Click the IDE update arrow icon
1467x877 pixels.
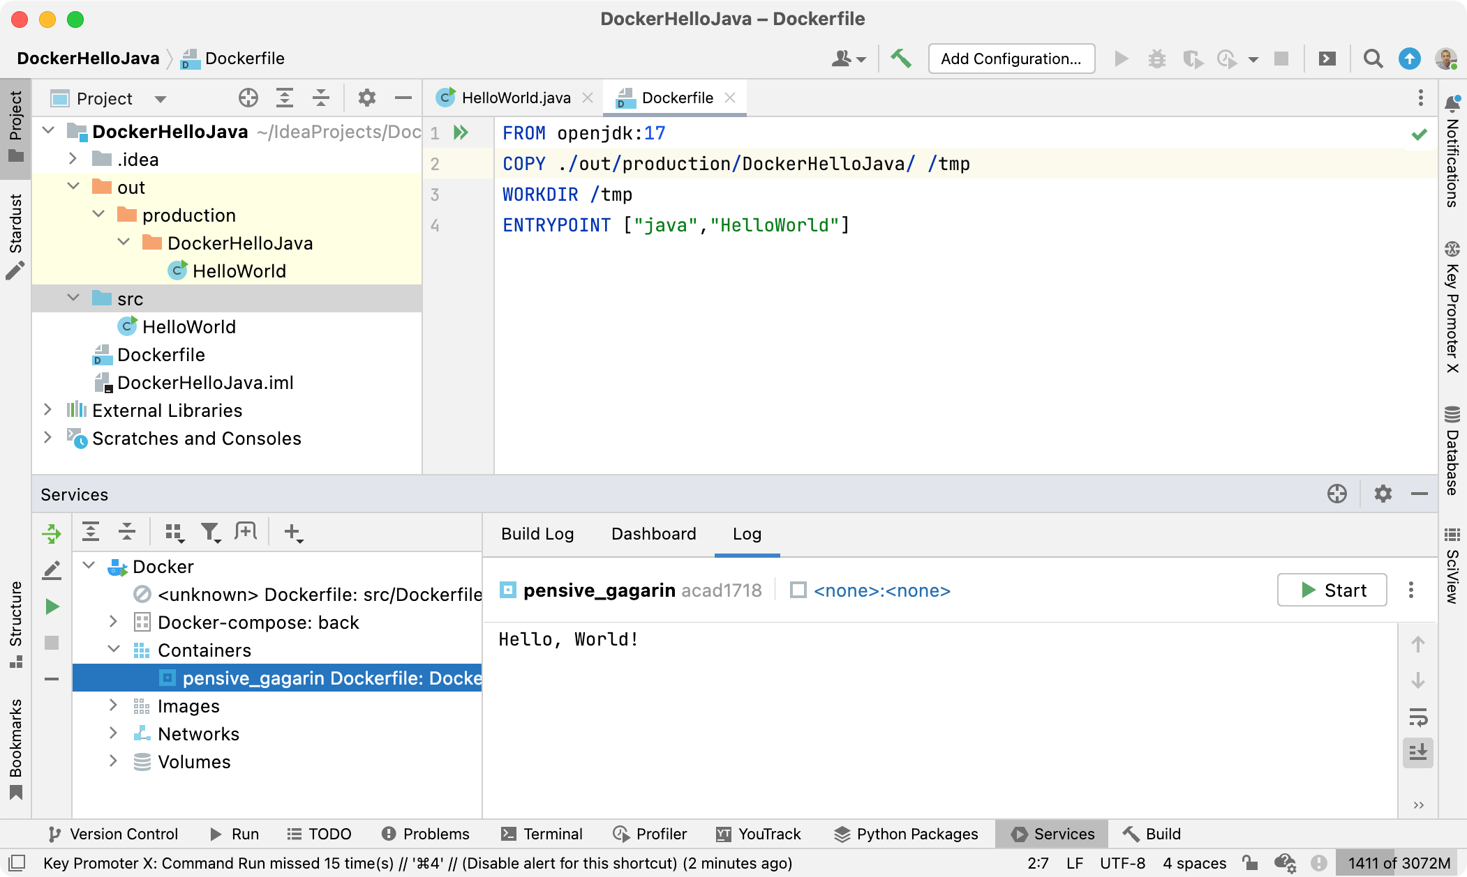pos(1409,59)
